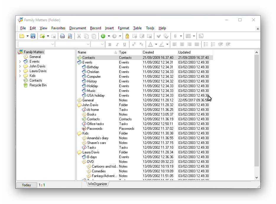
Task: Toggle italic formatting button
Action: tap(117, 44)
